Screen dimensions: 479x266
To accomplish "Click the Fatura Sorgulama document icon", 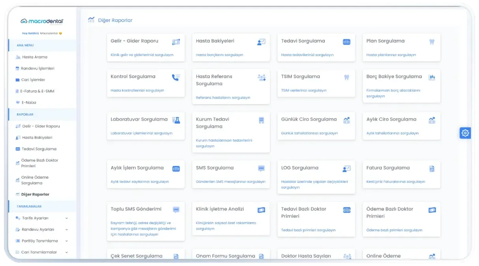I will click(x=432, y=169).
